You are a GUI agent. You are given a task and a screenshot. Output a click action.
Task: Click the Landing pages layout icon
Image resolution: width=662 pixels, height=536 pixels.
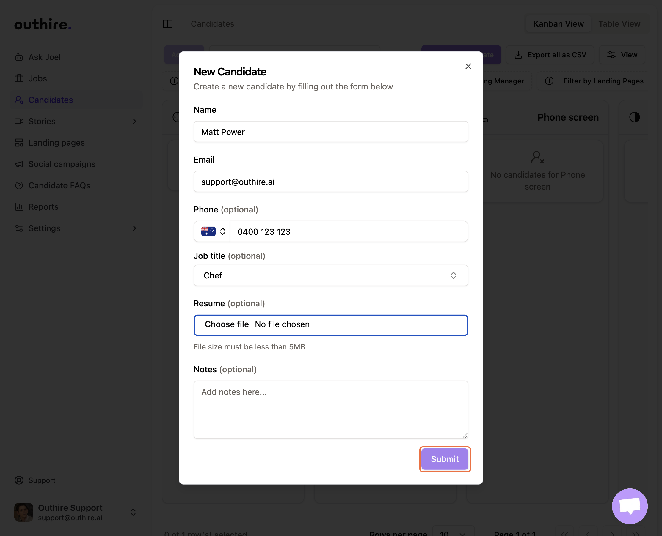(x=19, y=143)
